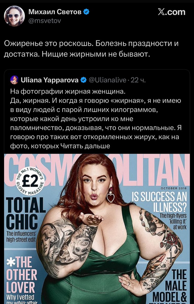Click the Uliana Yapparova display name
The width and height of the screenshot is (194, 304).
pos(50,80)
